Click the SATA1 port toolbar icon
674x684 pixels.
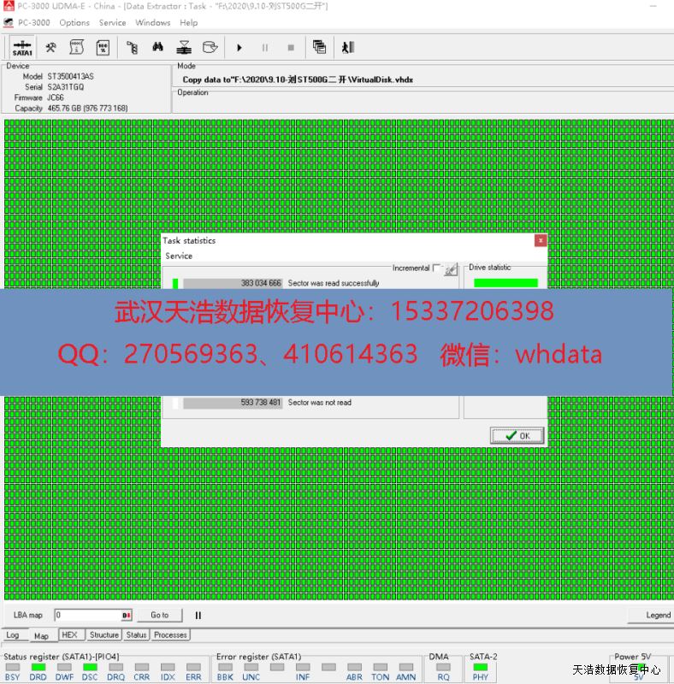[22, 48]
